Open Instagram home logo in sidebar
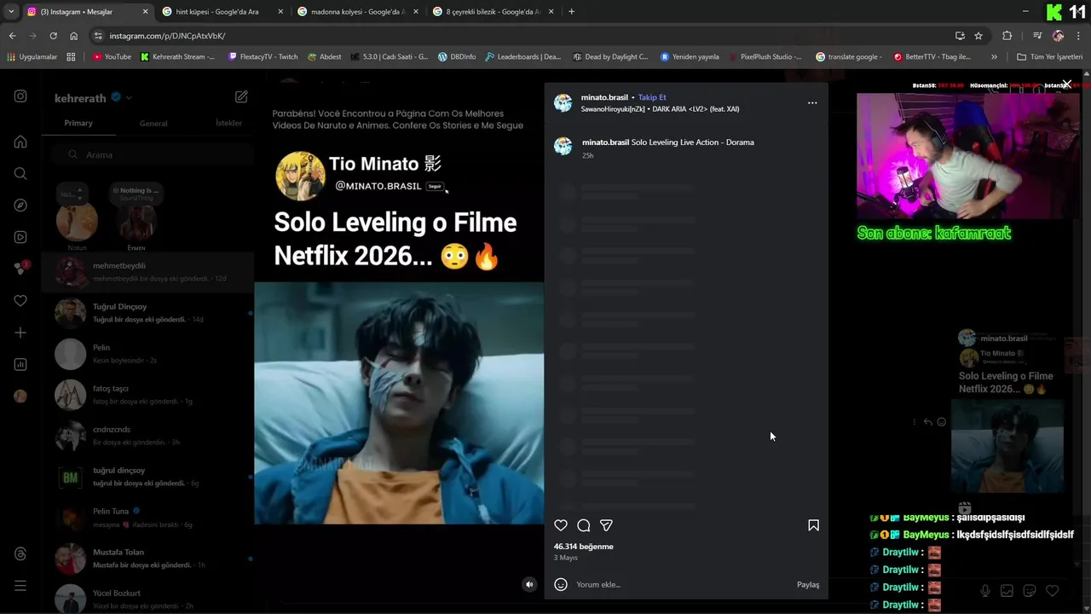The width and height of the screenshot is (1091, 614). (20, 96)
